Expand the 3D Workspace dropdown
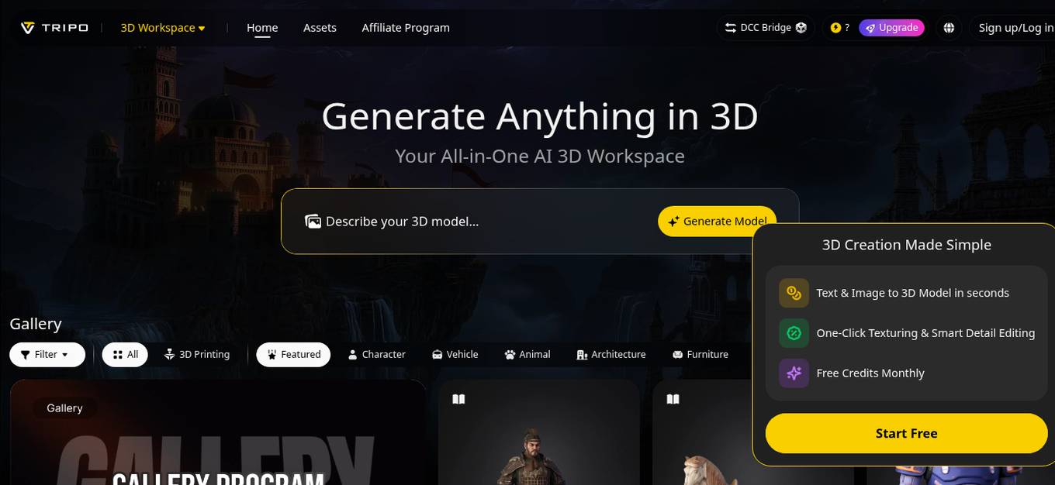Viewport: 1055px width, 485px height. point(161,27)
